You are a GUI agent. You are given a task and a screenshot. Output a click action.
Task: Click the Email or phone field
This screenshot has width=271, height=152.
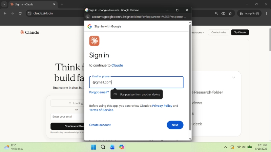(136, 82)
